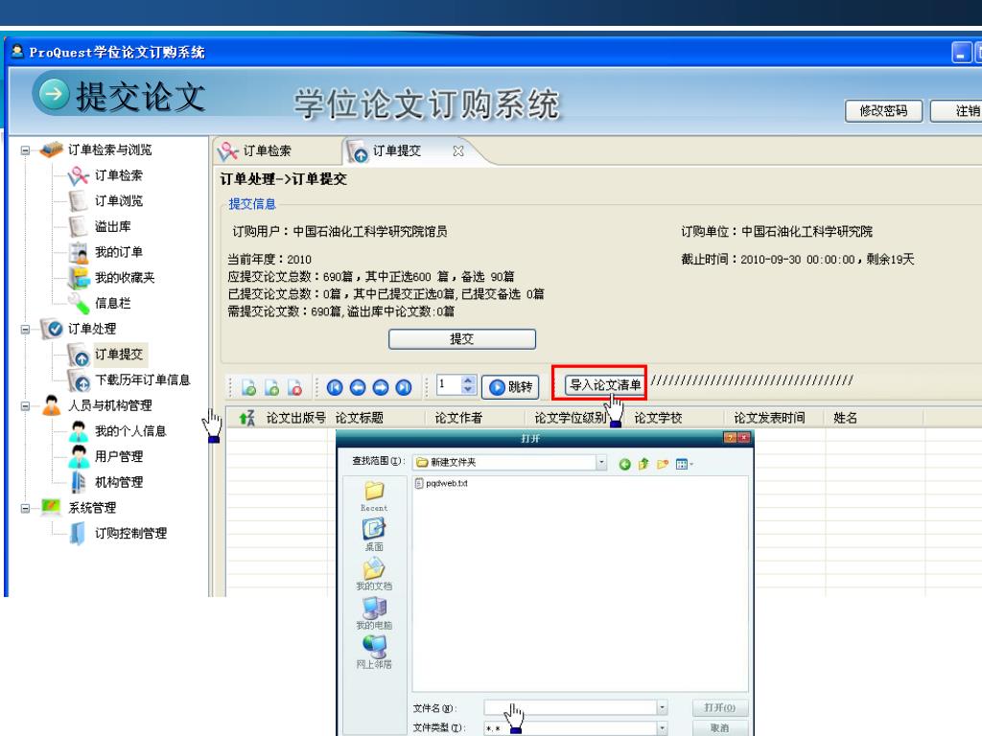Open 用户管理 in the left tree
The width and height of the screenshot is (982, 736).
pos(118,457)
